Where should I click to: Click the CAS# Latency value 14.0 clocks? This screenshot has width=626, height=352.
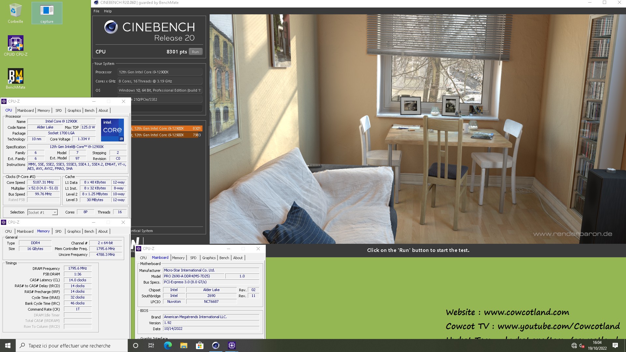pos(78,280)
